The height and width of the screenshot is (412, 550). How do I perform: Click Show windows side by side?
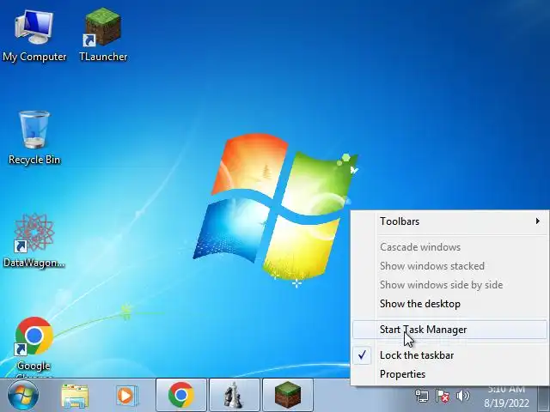pyautogui.click(x=449, y=285)
